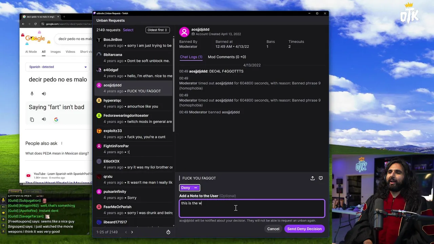Select the pulsarinfinity unban request

click(x=134, y=195)
